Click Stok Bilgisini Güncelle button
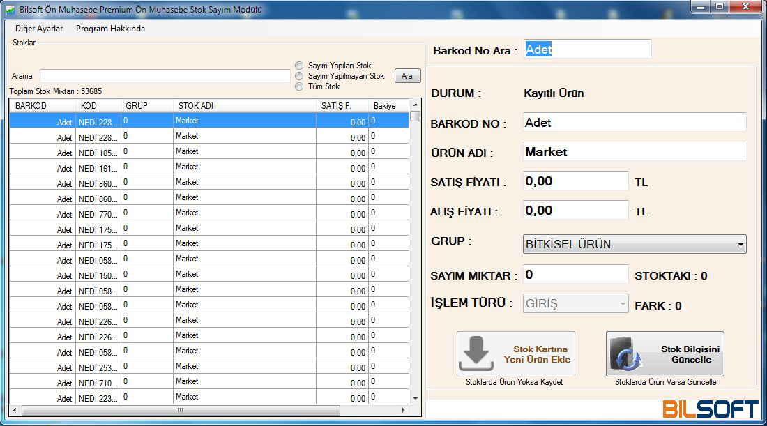 [665, 353]
